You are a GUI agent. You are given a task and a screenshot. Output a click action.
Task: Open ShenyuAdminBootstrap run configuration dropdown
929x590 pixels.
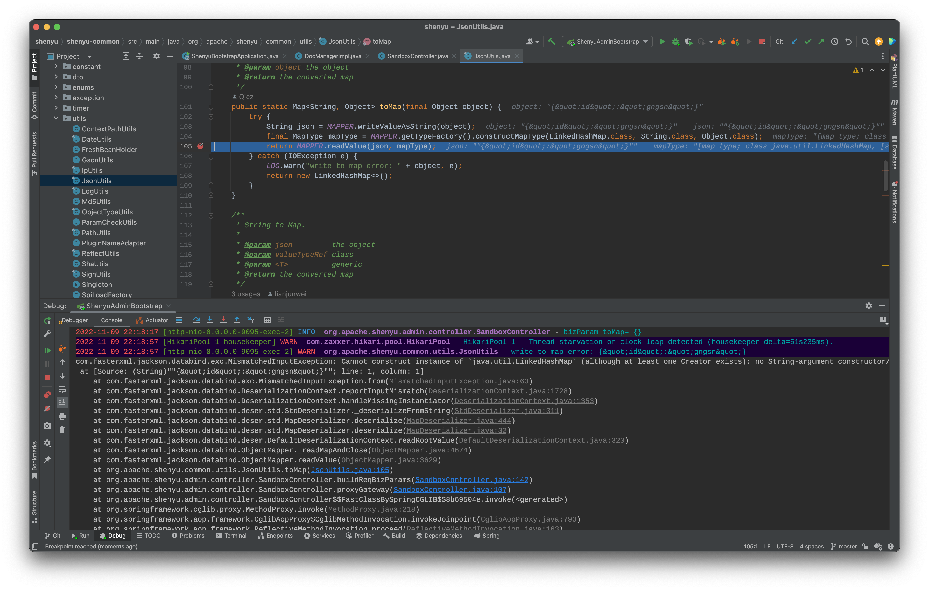click(607, 41)
